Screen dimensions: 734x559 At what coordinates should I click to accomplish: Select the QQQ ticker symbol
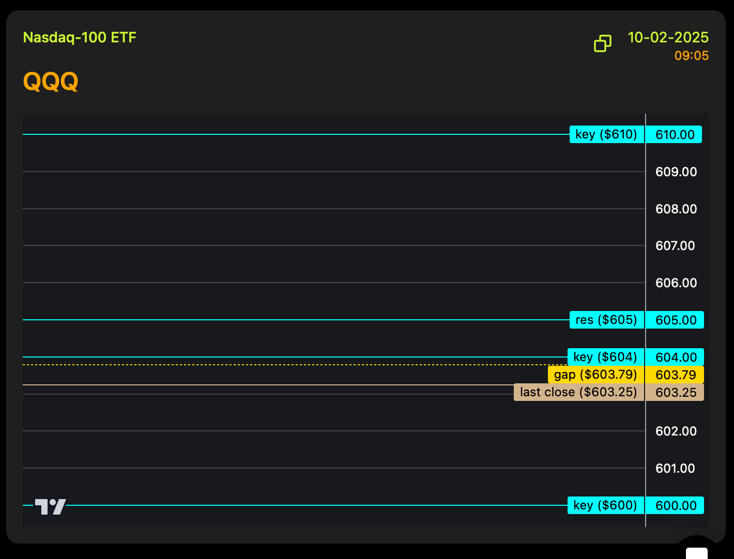click(x=51, y=81)
